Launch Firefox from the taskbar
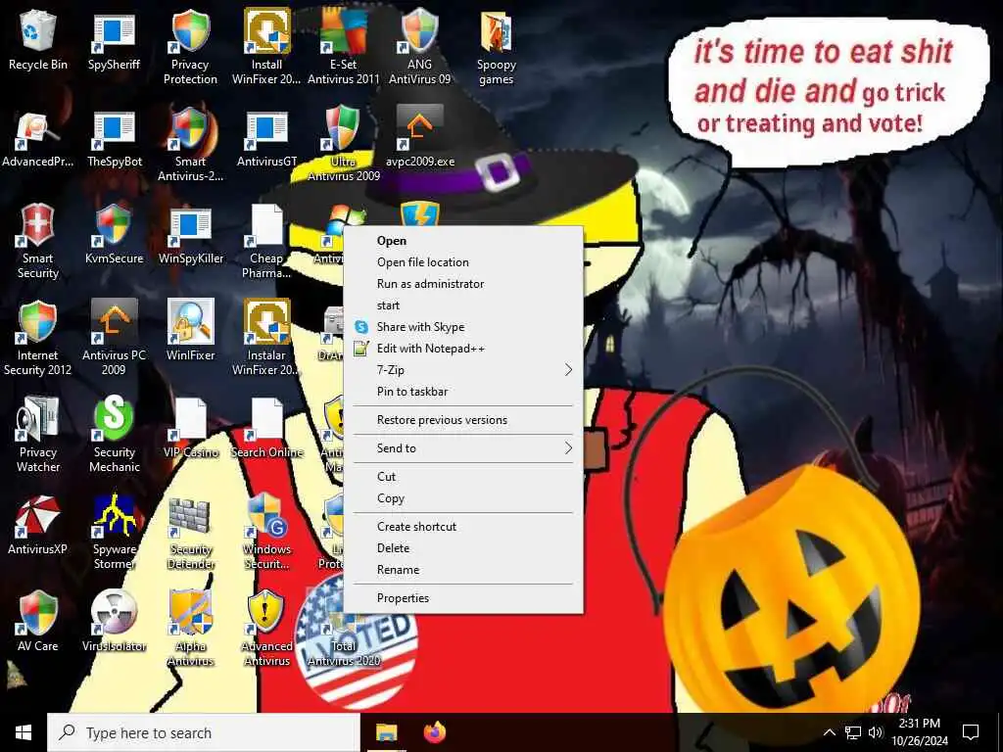The image size is (1003, 752). [x=435, y=732]
